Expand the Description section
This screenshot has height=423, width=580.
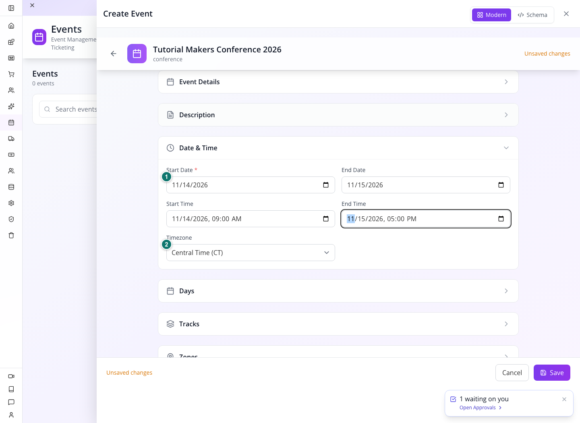[338, 115]
